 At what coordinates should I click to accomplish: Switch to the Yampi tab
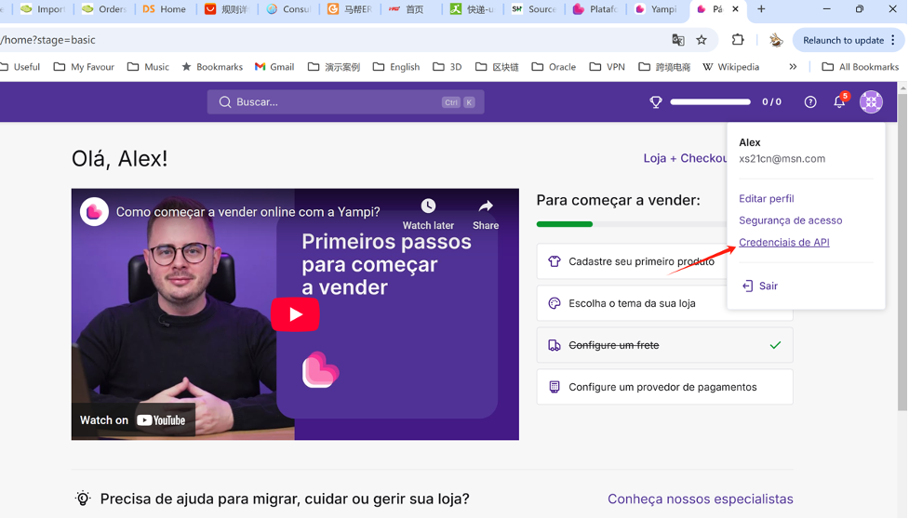pos(657,8)
